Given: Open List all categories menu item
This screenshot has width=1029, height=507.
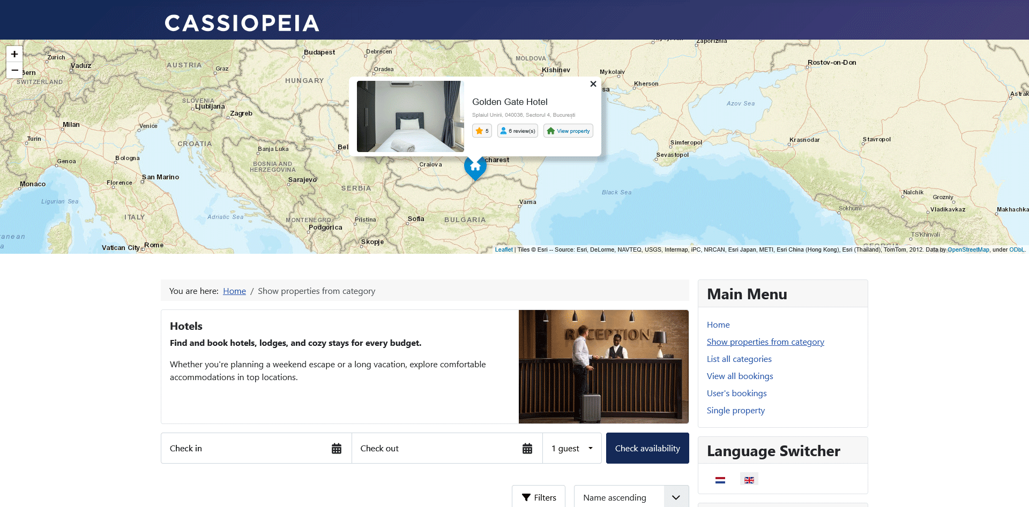Looking at the screenshot, I should (739, 359).
